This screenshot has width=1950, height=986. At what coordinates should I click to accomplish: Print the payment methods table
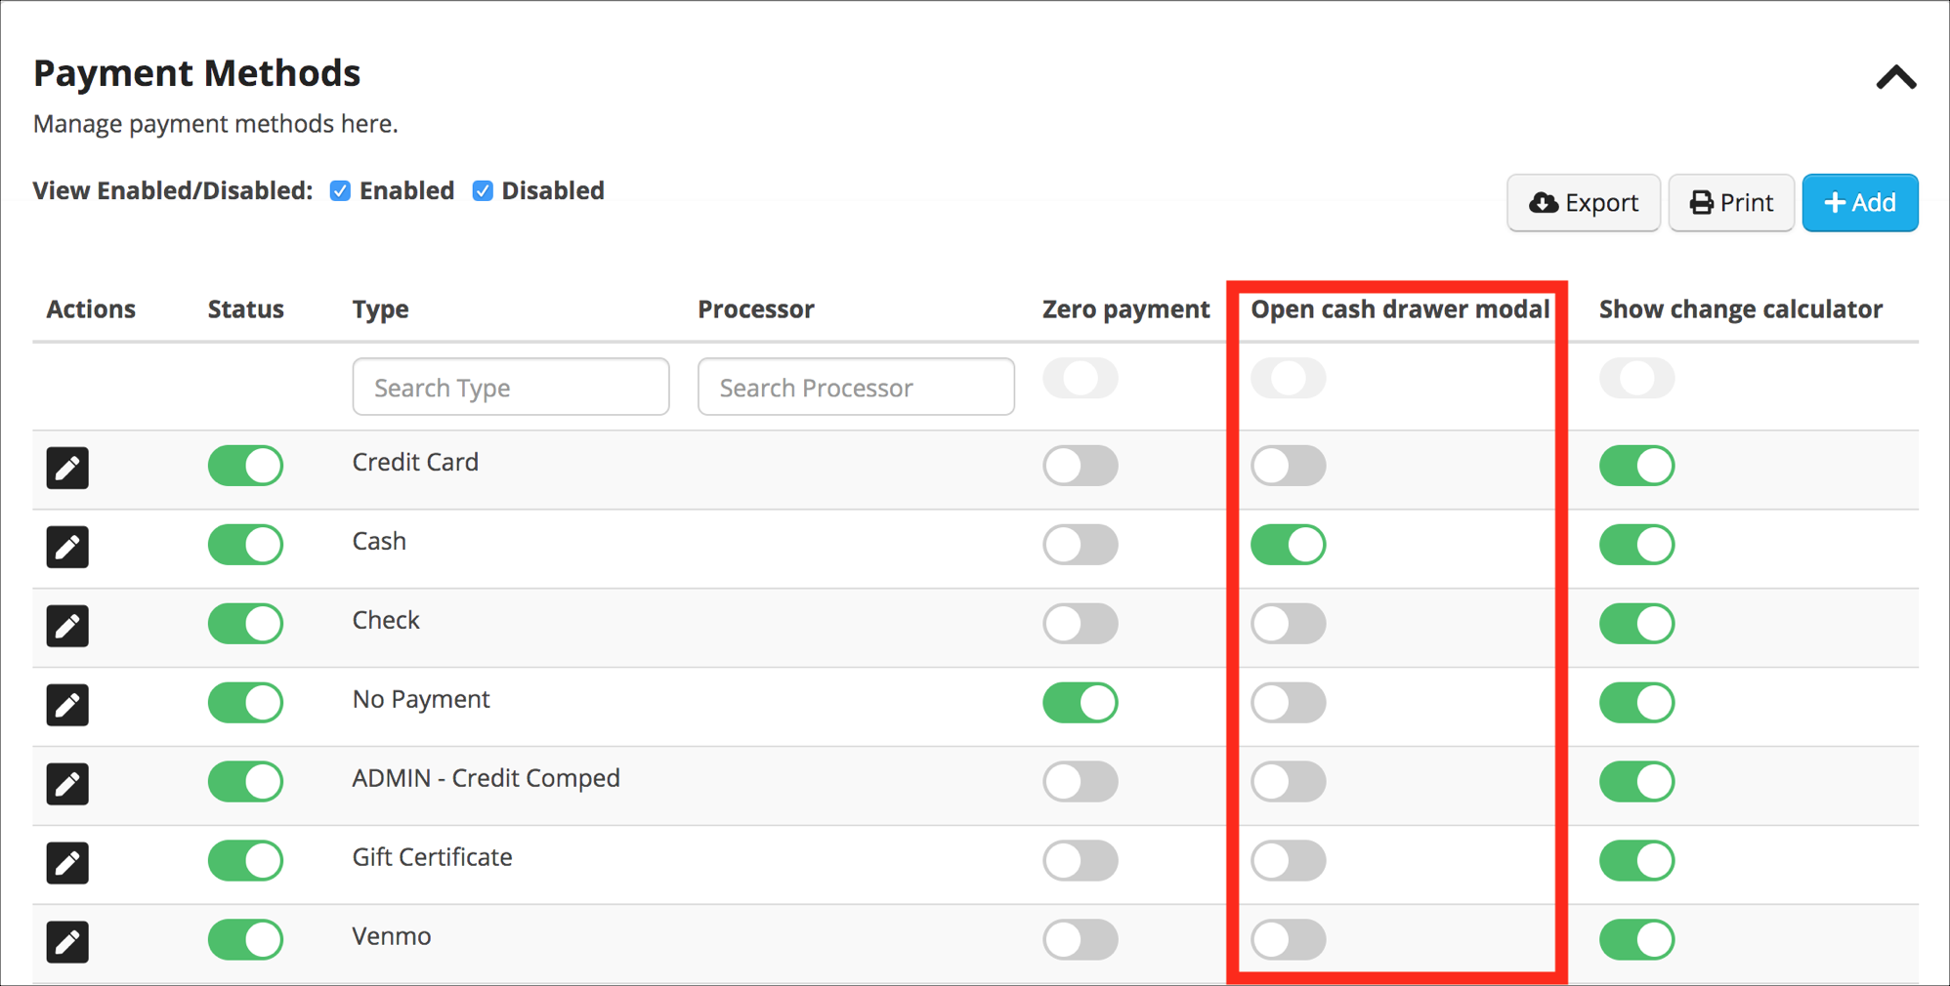pos(1730,203)
